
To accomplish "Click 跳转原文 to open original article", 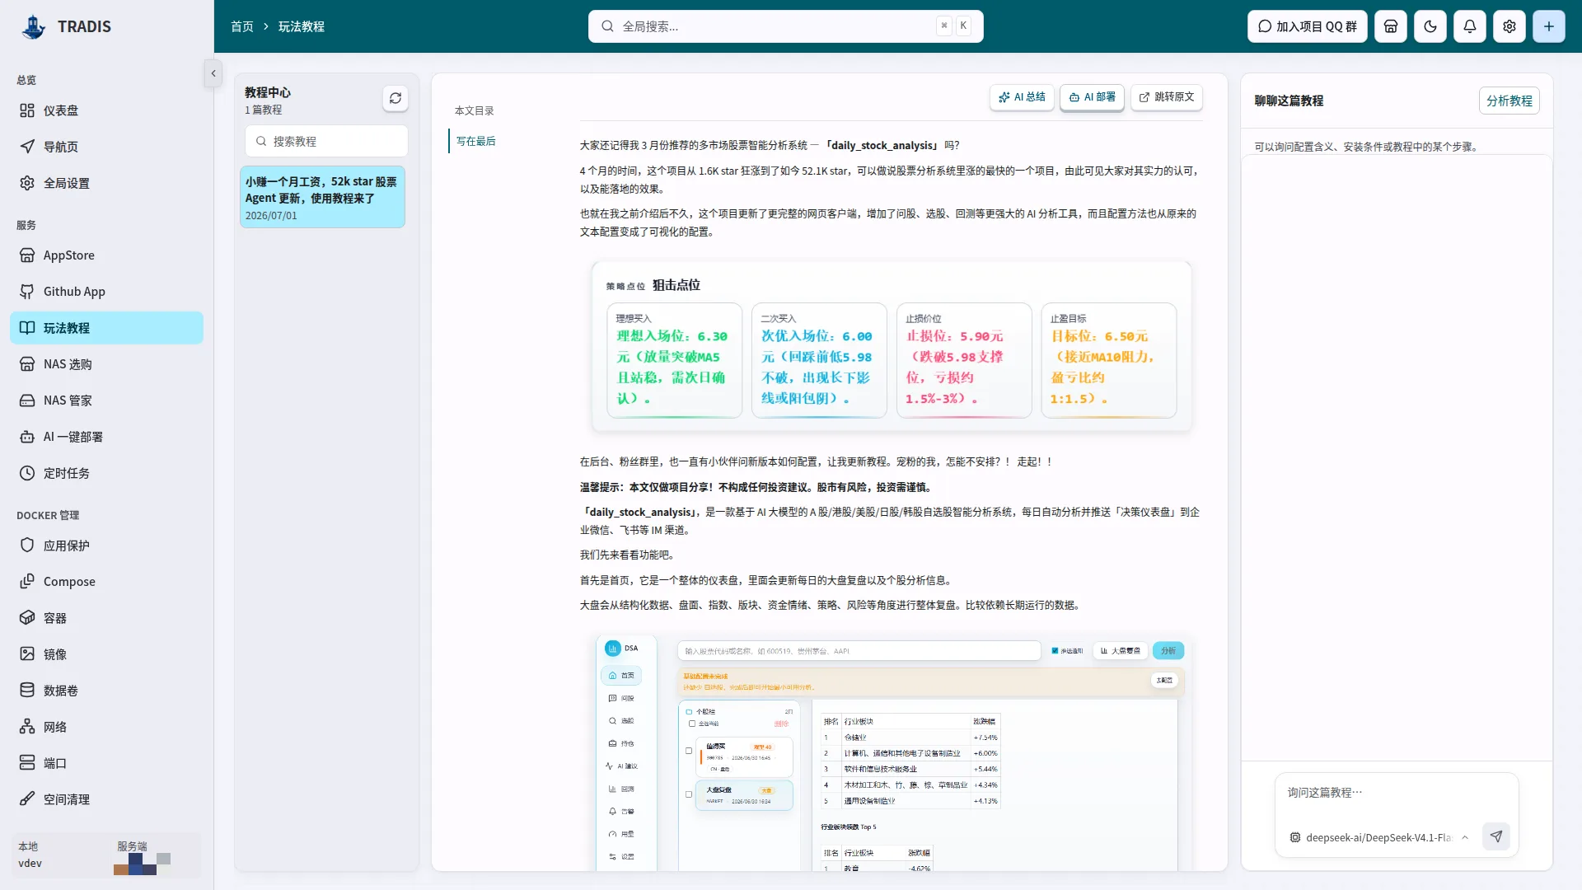I will 1167,97.
